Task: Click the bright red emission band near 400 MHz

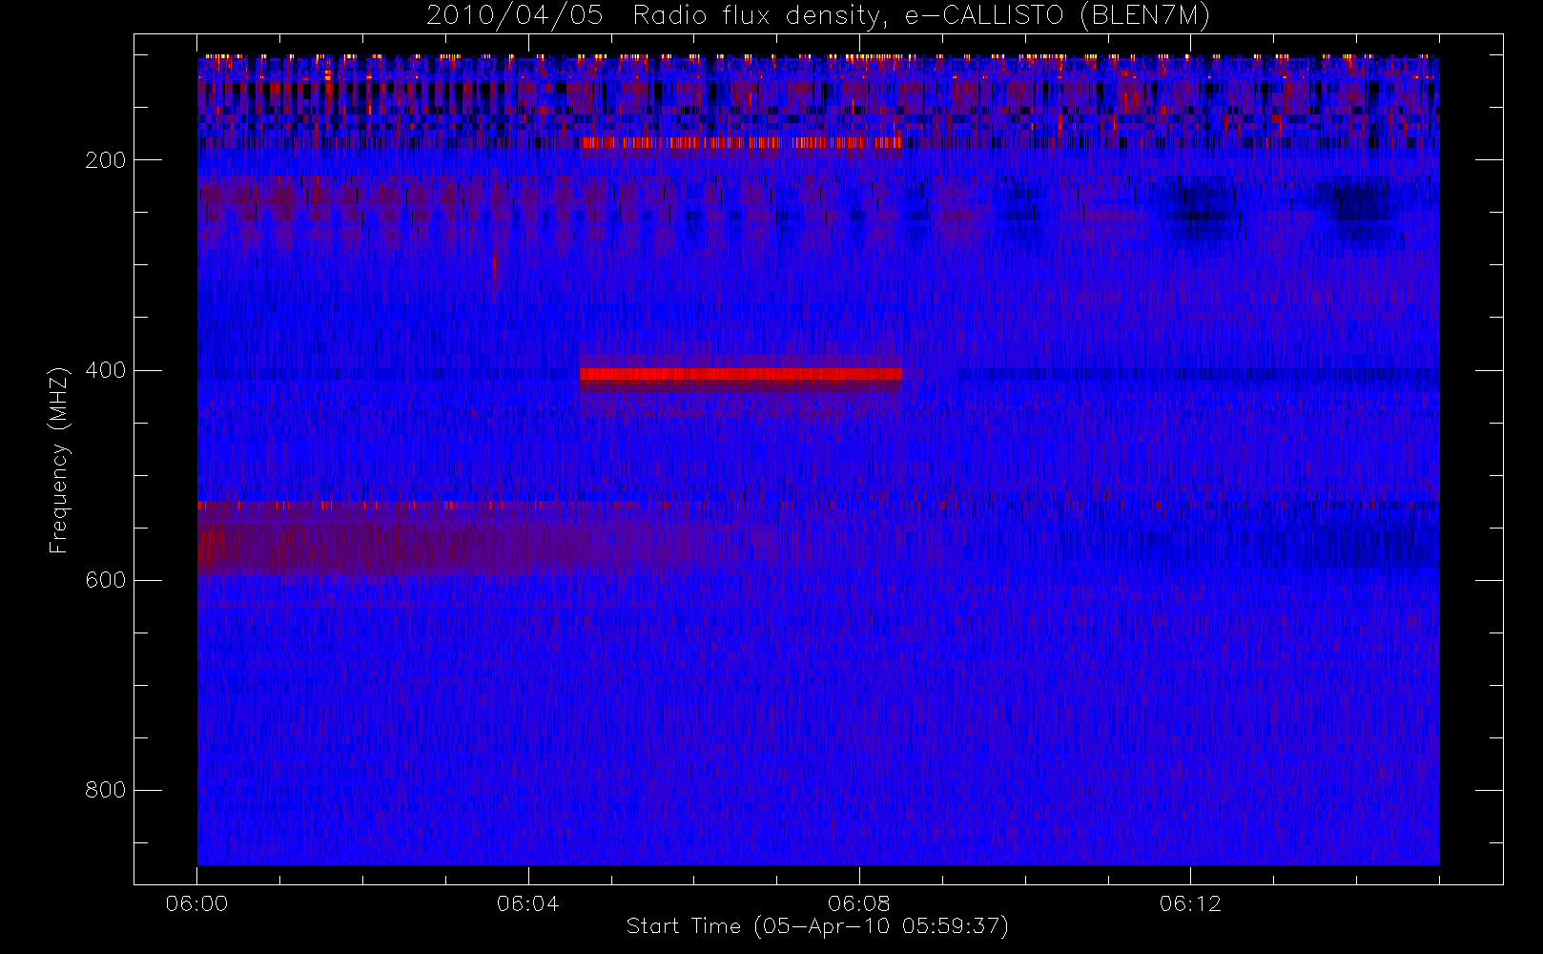Action: [x=741, y=374]
